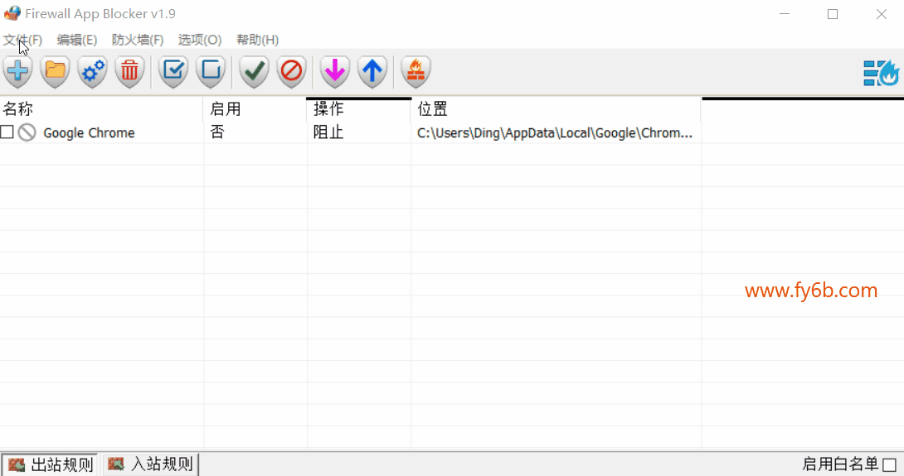Click the blue move up arrow icon
Image resolution: width=904 pixels, height=476 pixels.
click(x=372, y=71)
